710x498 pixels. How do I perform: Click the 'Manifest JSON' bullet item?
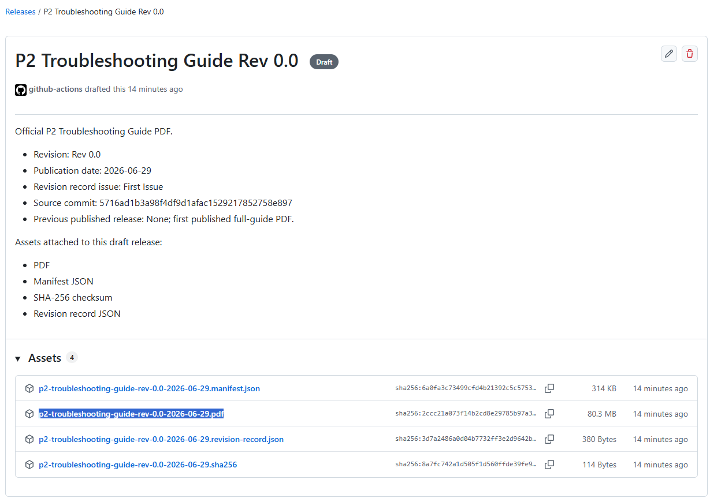point(64,282)
